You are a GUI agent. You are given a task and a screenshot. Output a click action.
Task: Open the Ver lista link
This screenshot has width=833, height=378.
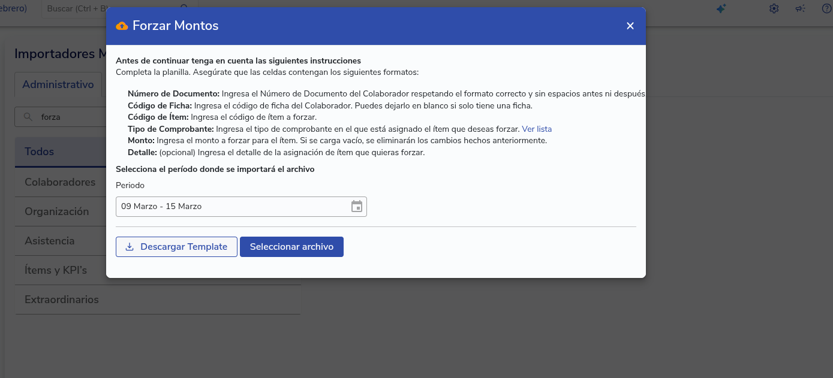coord(537,129)
